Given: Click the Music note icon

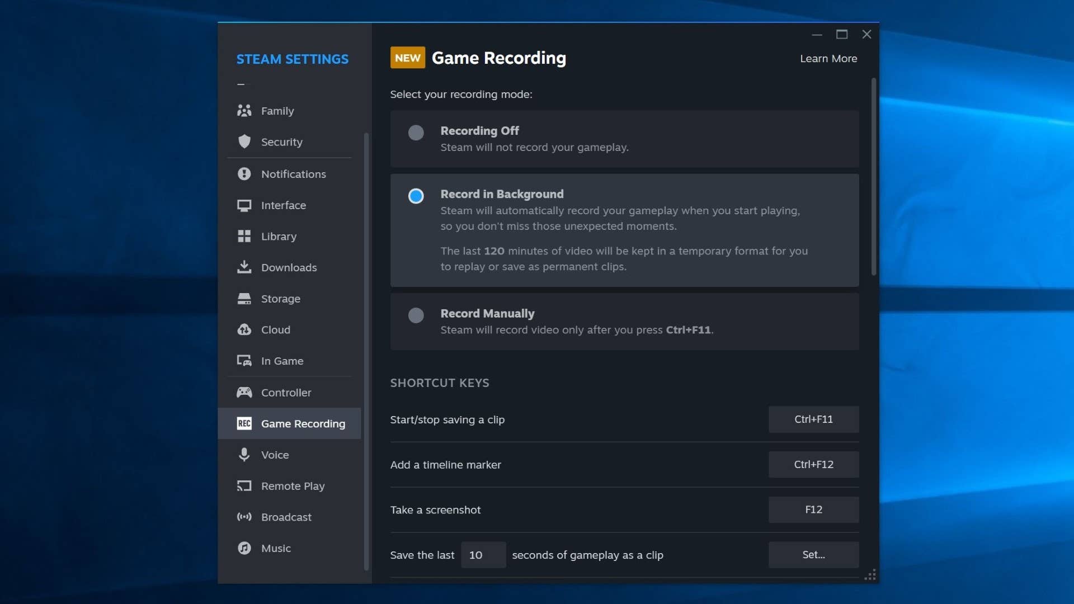Looking at the screenshot, I should pyautogui.click(x=244, y=548).
